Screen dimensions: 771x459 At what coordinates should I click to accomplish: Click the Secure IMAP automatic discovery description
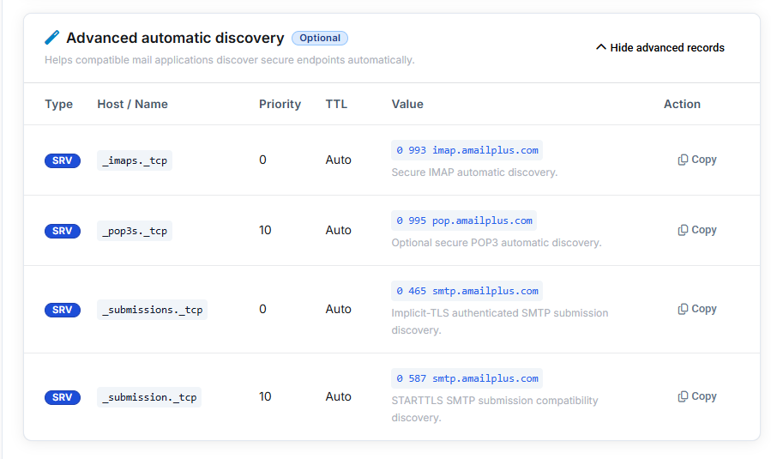tap(474, 172)
